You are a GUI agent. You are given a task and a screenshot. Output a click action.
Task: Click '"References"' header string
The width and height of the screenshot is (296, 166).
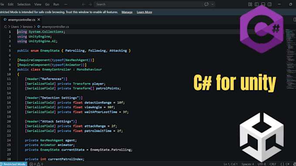coord(52,79)
